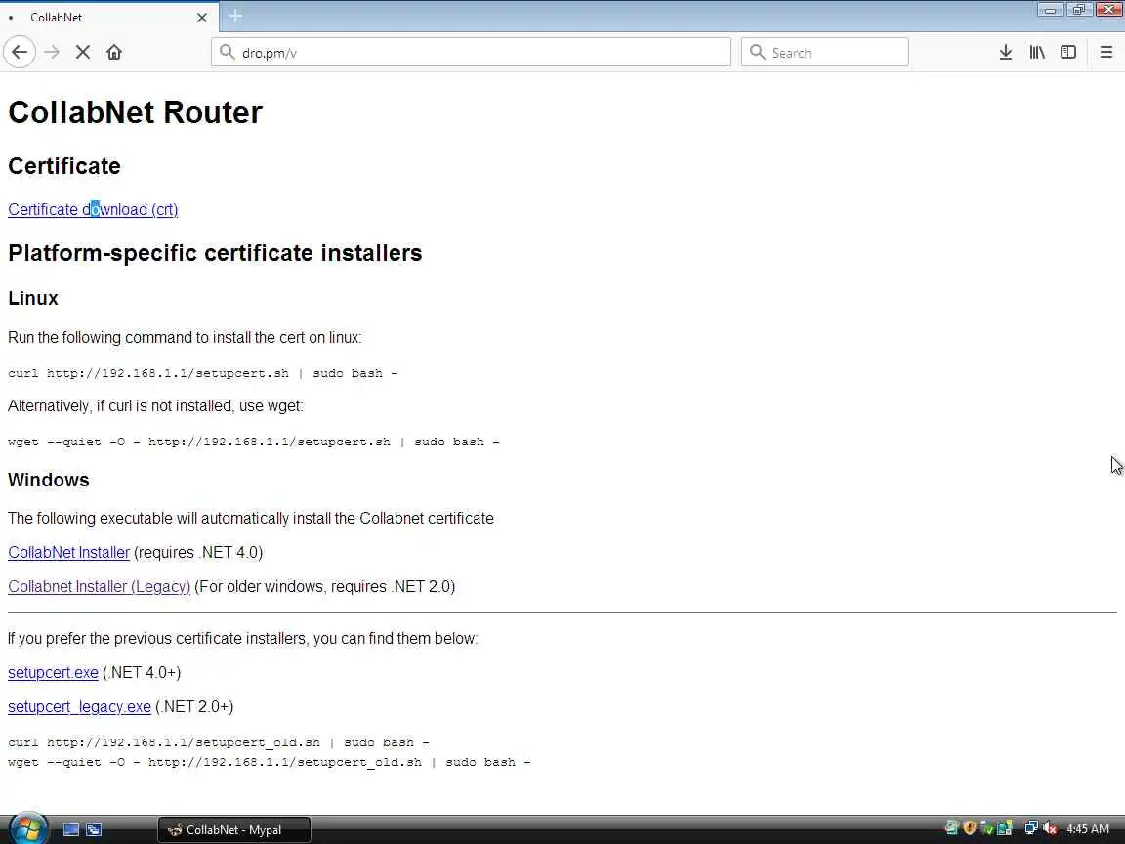The height and width of the screenshot is (844, 1125).
Task: Open the downloads panel
Action: [x=1005, y=53]
